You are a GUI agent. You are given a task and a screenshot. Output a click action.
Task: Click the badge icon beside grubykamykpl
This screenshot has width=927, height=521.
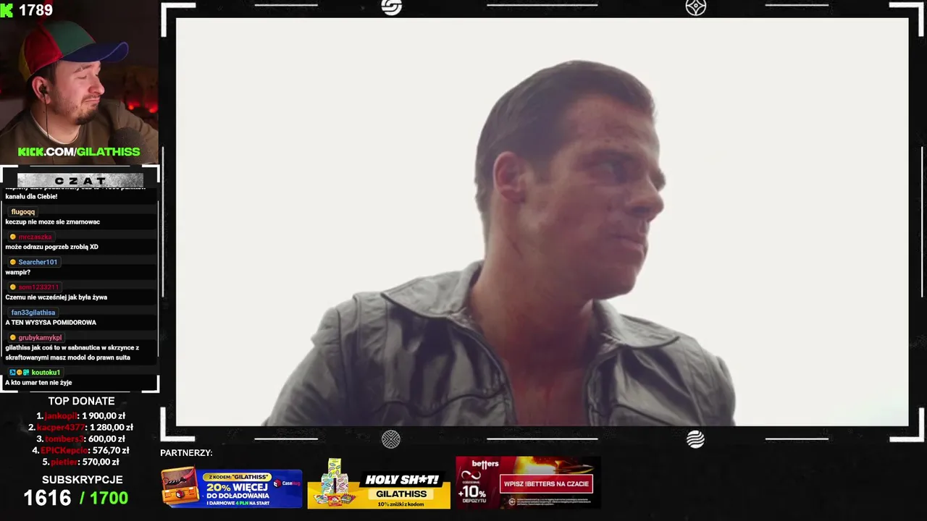pyautogui.click(x=13, y=338)
